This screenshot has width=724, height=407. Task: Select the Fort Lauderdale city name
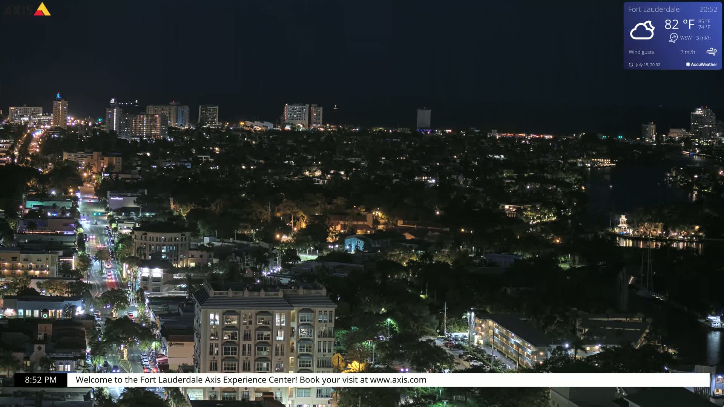tap(653, 9)
